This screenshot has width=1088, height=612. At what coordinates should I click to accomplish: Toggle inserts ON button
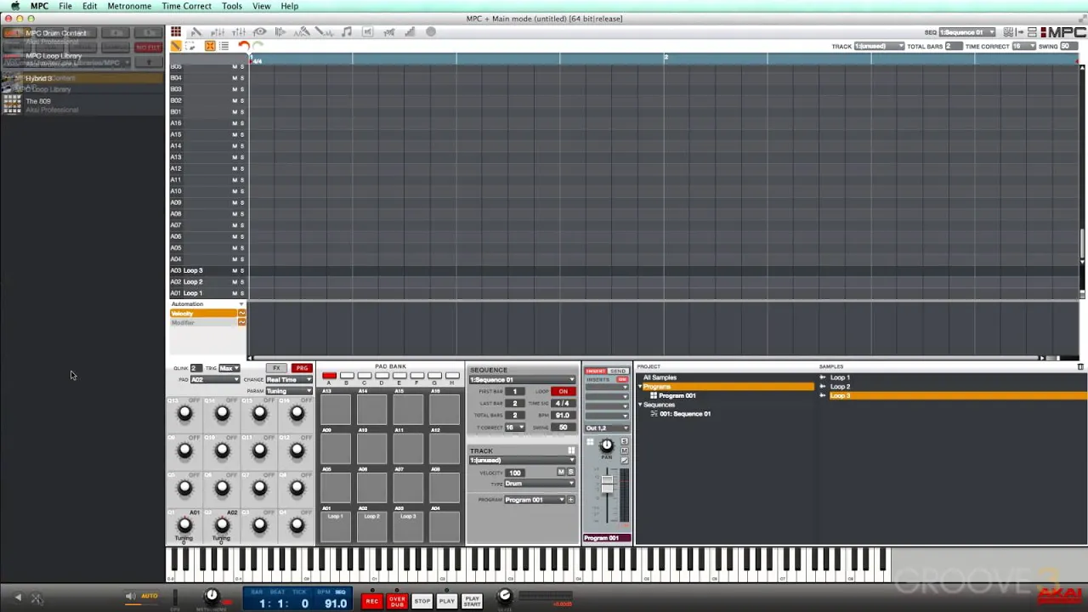point(622,380)
